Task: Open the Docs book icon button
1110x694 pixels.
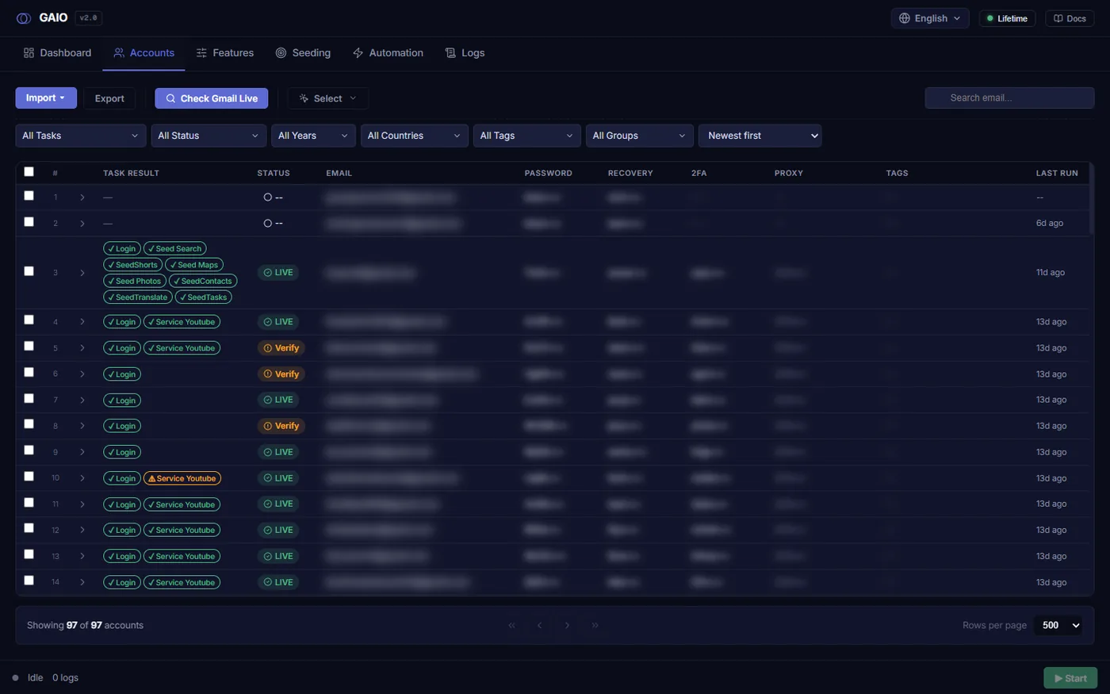Action: tap(1070, 18)
